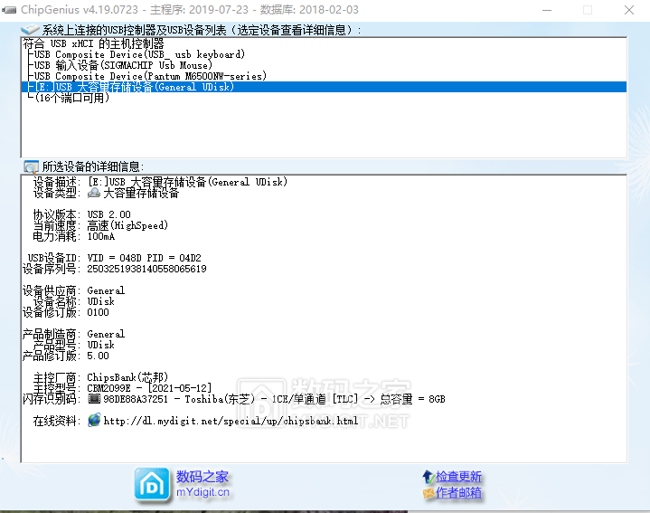Select the 16个端口可用 entry
Image resolution: width=650 pixels, height=513 pixels.
click(72, 98)
